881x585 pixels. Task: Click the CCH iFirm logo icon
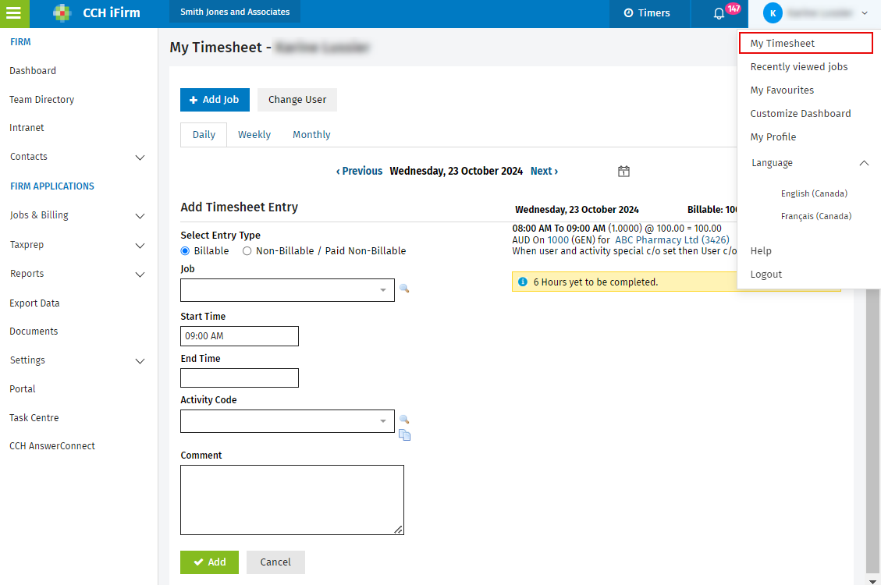pos(62,13)
